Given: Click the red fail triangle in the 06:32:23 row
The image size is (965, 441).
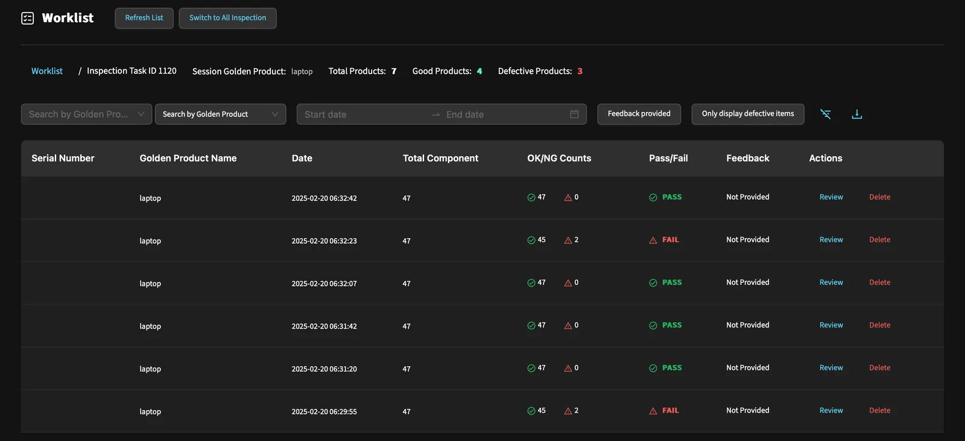Looking at the screenshot, I should [653, 240].
